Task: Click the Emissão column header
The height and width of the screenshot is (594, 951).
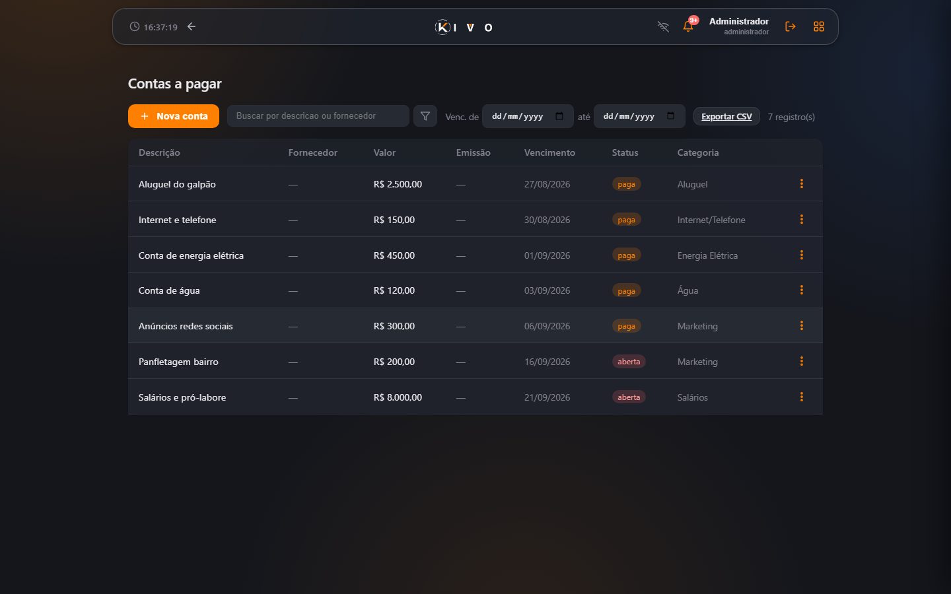Action: click(x=473, y=152)
